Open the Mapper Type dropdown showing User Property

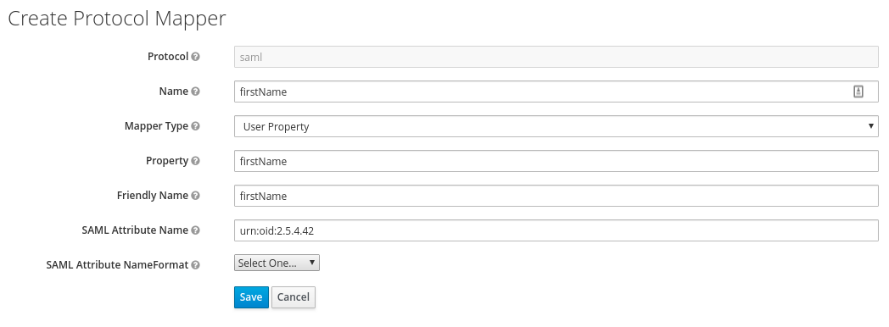[556, 126]
